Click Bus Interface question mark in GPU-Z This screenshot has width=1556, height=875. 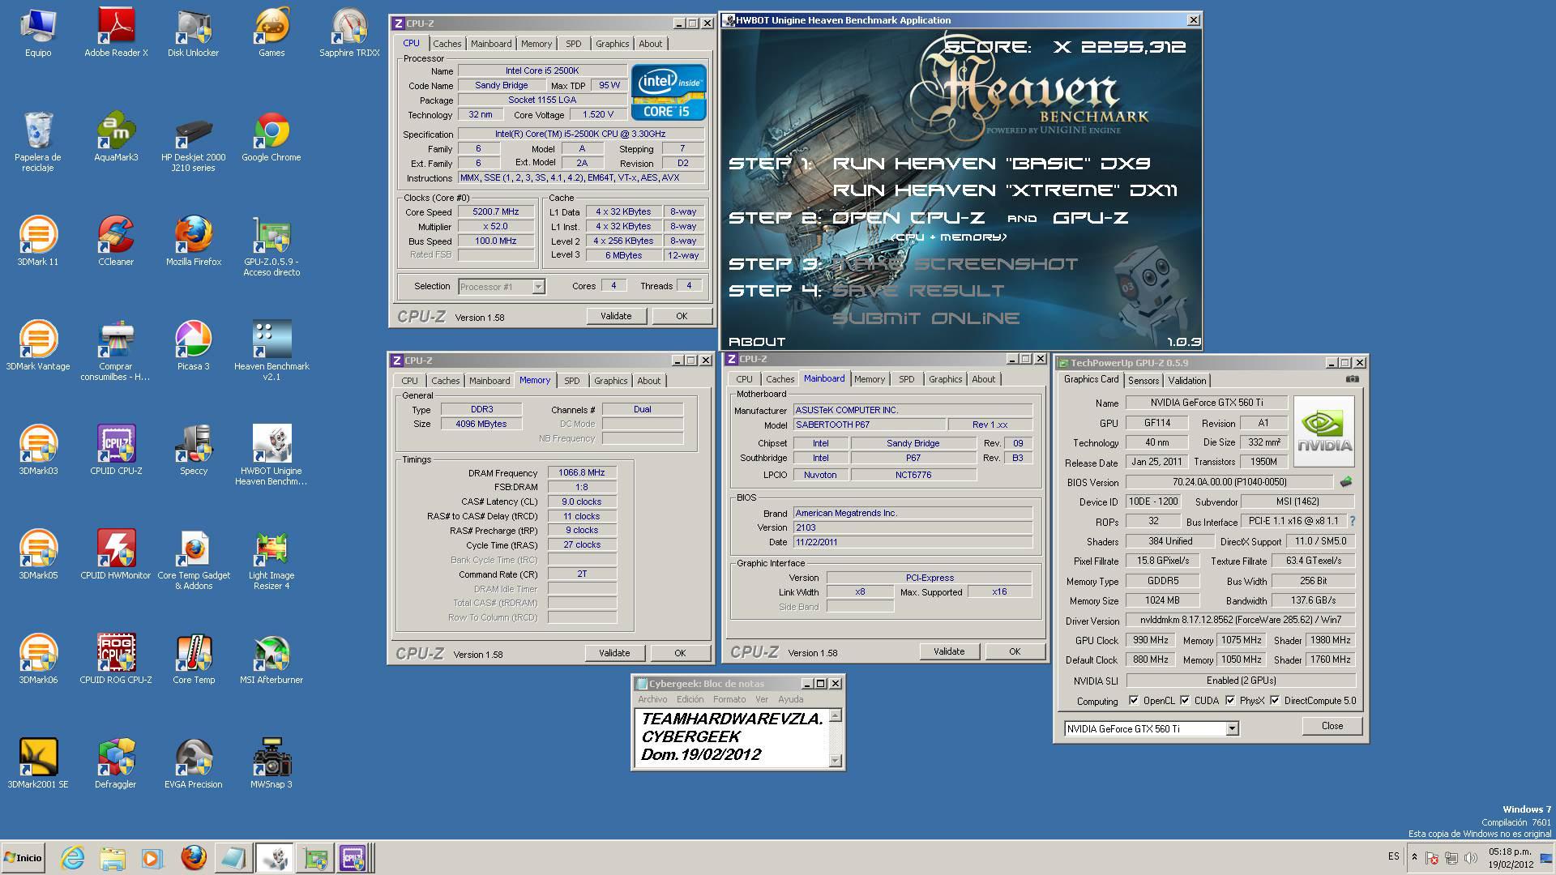pyautogui.click(x=1353, y=521)
